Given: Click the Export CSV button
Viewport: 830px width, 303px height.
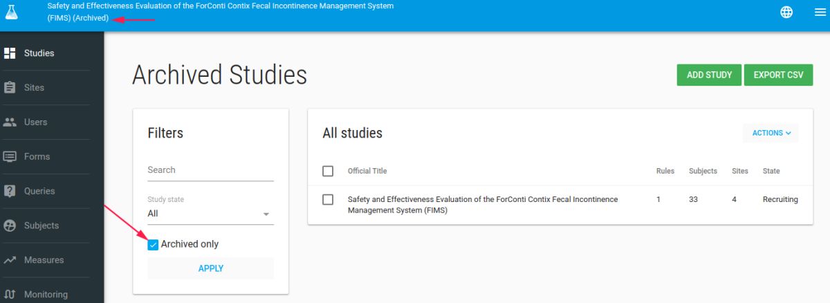Looking at the screenshot, I should pyautogui.click(x=778, y=75).
